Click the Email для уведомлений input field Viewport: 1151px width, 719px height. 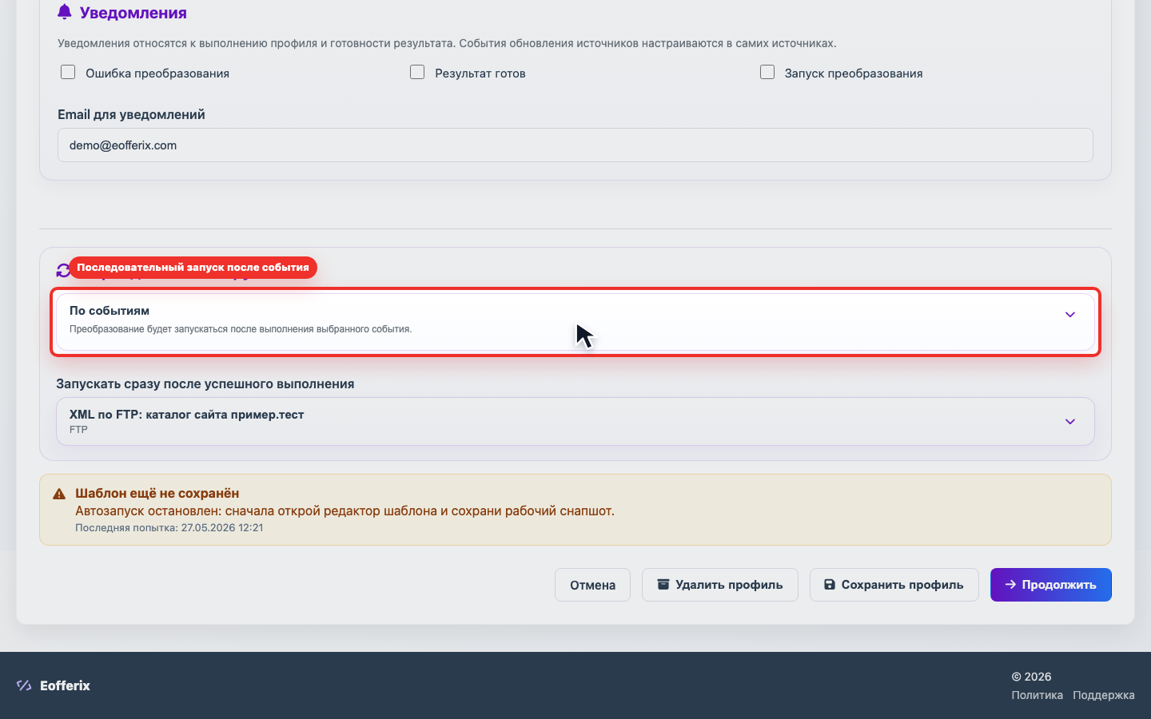(575, 145)
